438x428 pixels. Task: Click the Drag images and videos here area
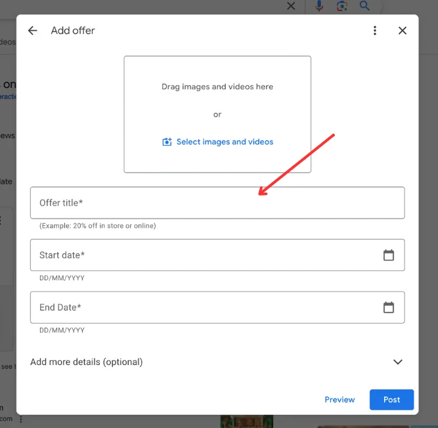pos(217,114)
